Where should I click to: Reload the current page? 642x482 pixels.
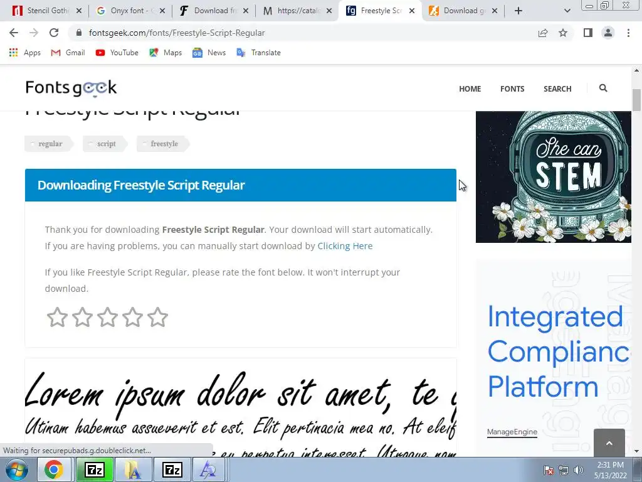pos(54,33)
